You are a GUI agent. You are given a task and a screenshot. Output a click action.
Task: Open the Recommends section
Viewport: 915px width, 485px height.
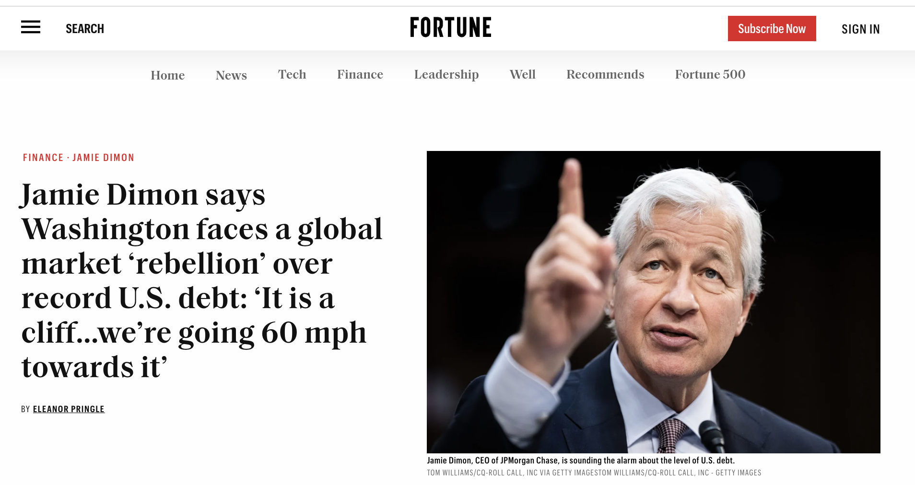pos(605,75)
